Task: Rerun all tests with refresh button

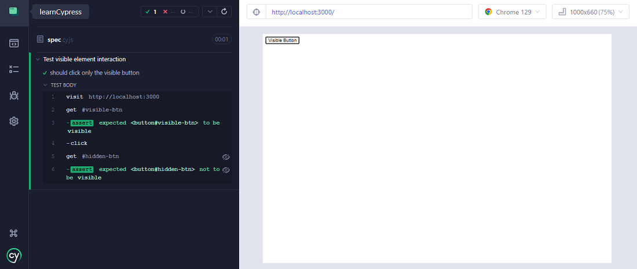Action: coord(224,12)
